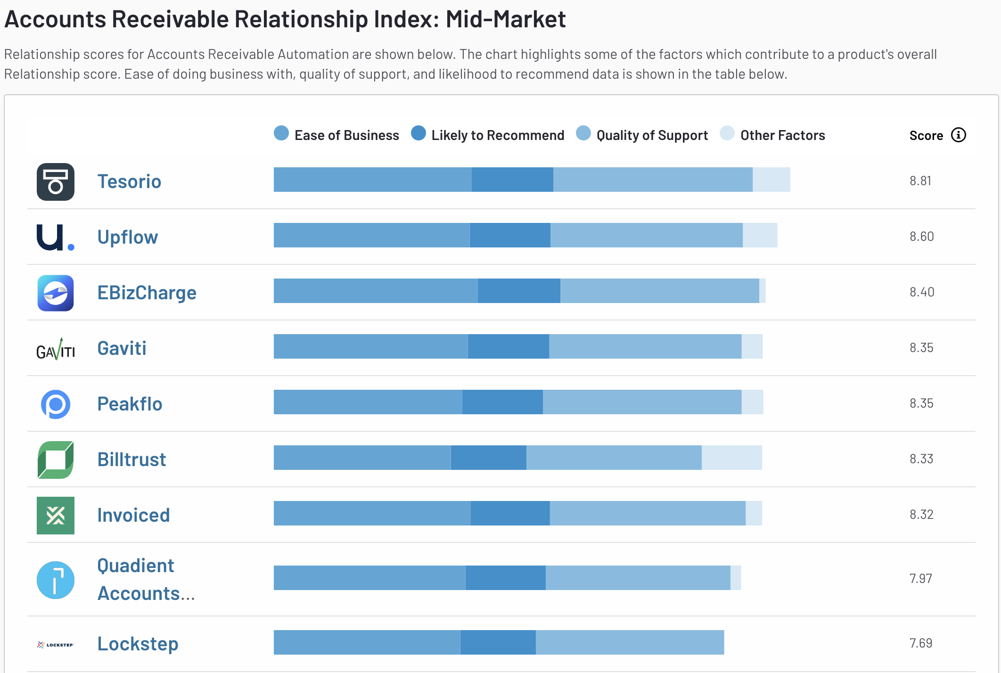The image size is (1001, 673).
Task: Toggle the Other Factors legend item
Action: [x=773, y=135]
